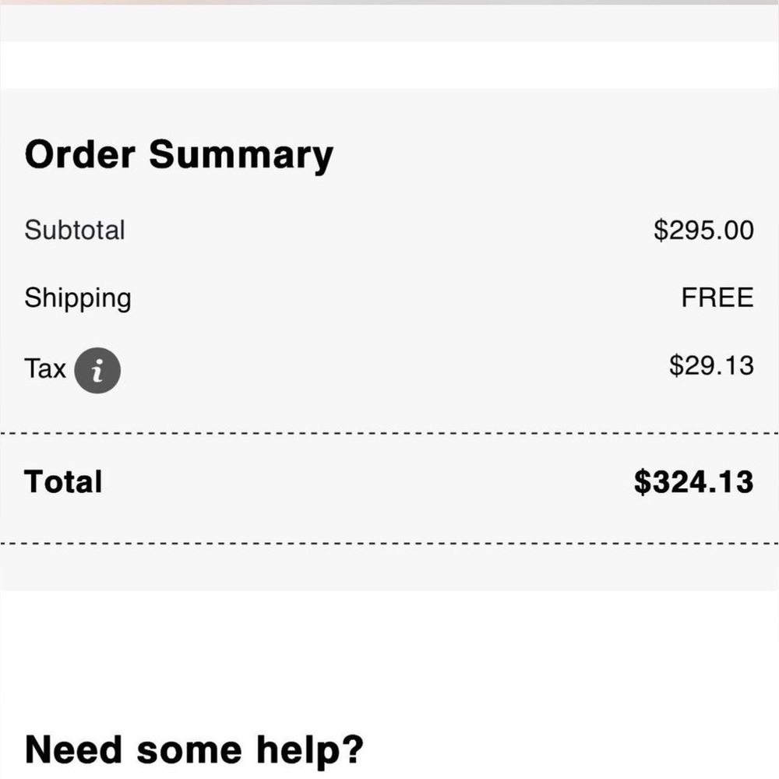The width and height of the screenshot is (779, 779).
Task: Click the Subtotal label
Action: click(75, 230)
